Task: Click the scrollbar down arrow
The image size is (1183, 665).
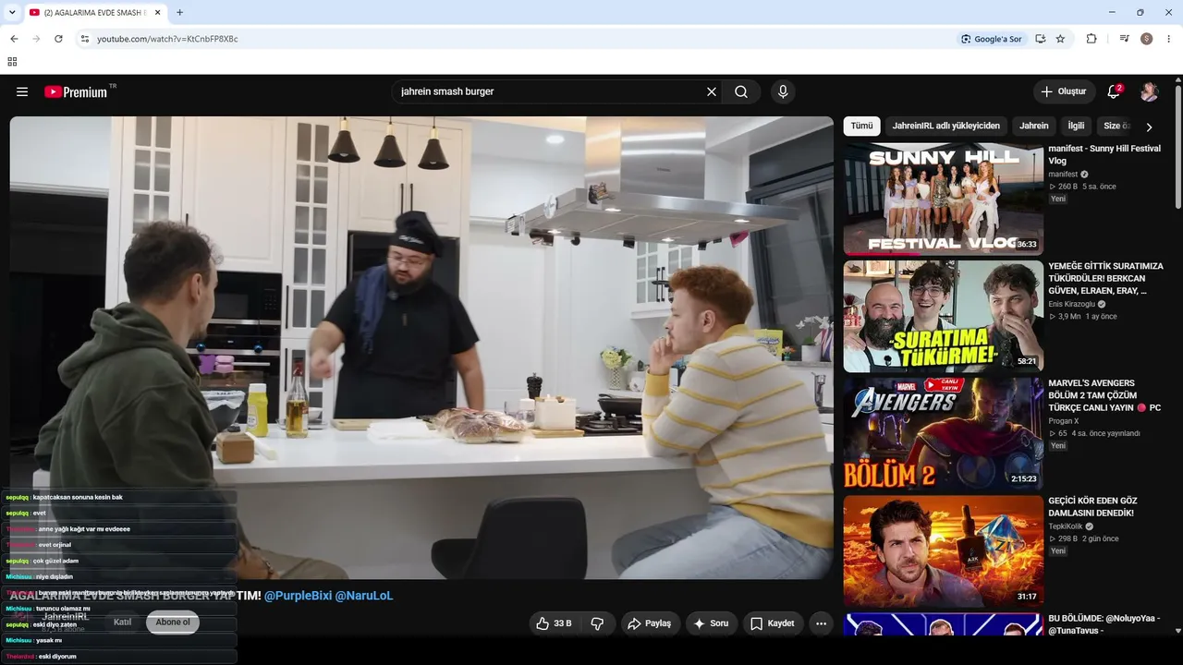Action: pos(1178,631)
